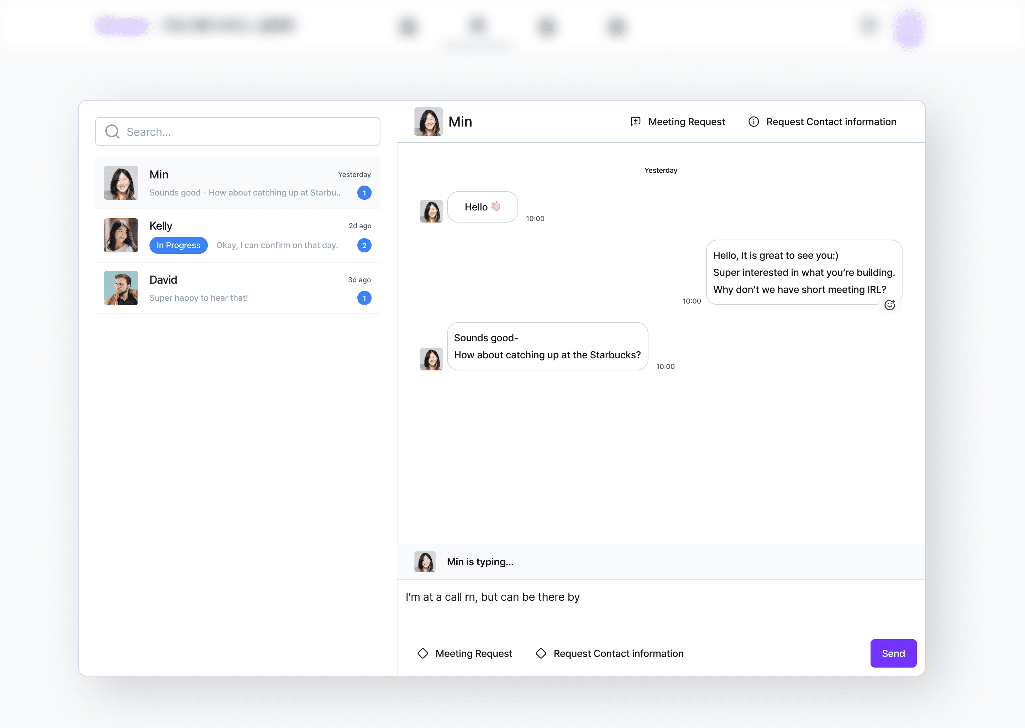The width and height of the screenshot is (1025, 728).
Task: Click the search magnifier icon
Action: [x=112, y=131]
